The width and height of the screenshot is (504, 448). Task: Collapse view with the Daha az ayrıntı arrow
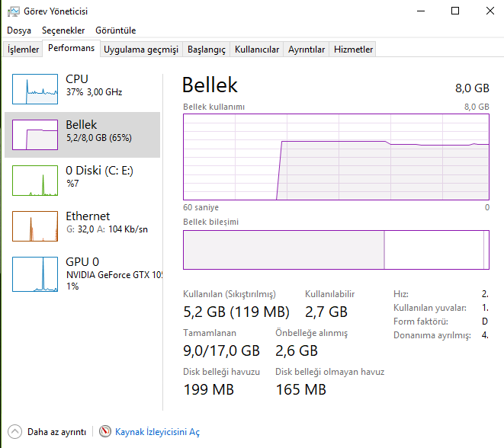pyautogui.click(x=14, y=432)
